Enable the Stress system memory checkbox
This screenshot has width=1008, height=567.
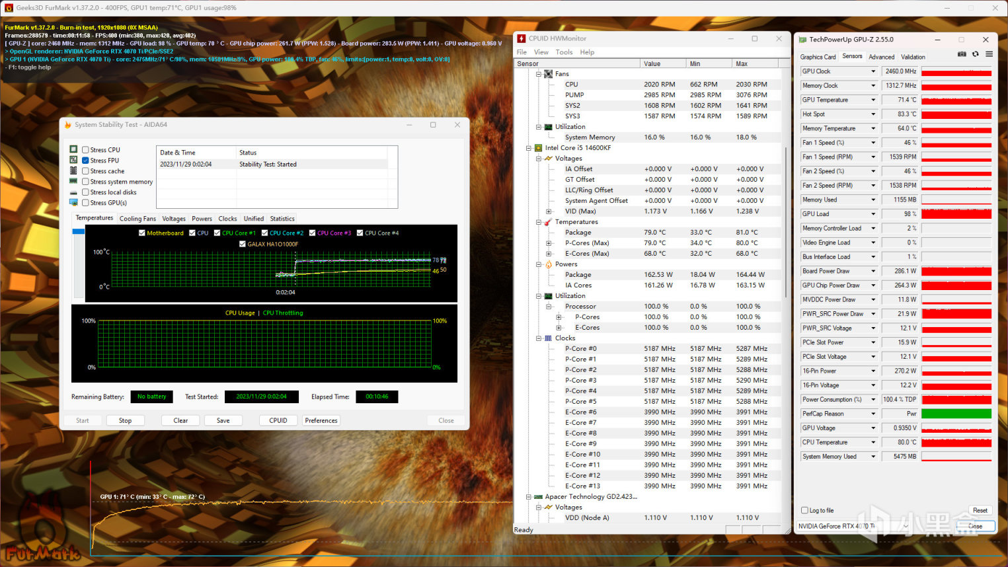[85, 182]
